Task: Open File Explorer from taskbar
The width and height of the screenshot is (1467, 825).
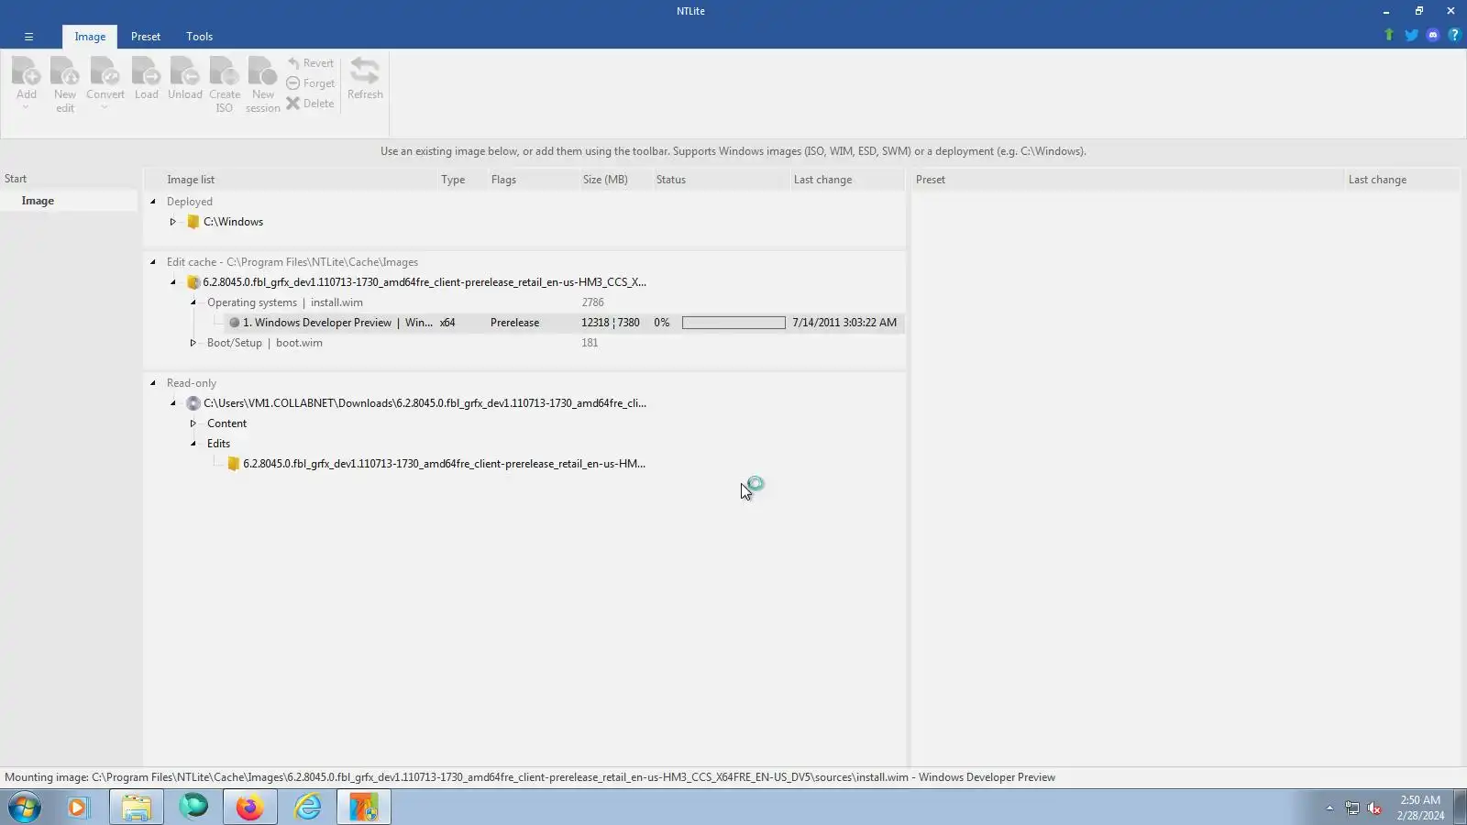Action: (x=137, y=808)
